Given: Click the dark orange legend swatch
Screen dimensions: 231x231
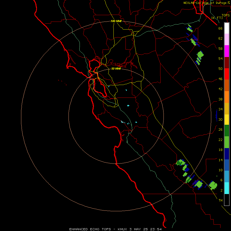Looking at the screenshot, I should tap(227, 85).
